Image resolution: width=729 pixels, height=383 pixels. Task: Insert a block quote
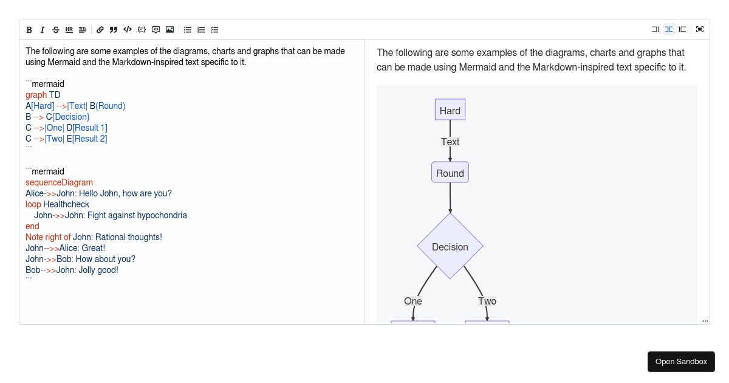114,29
